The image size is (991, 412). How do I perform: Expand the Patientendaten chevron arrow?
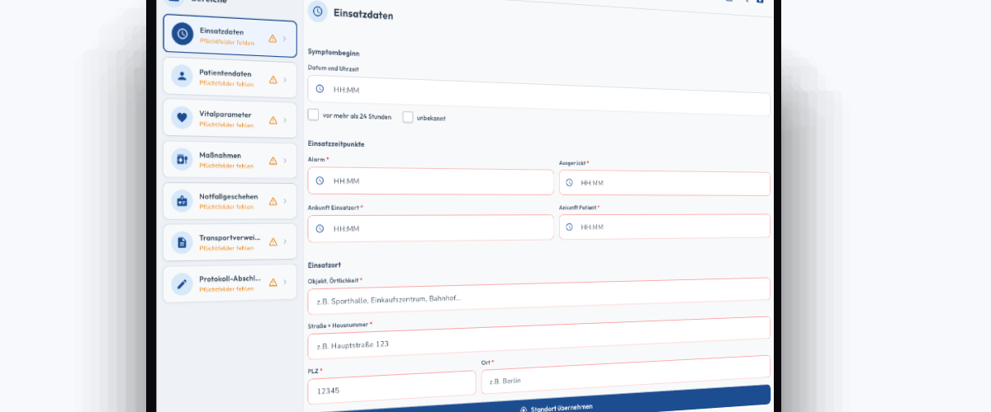coord(285,80)
